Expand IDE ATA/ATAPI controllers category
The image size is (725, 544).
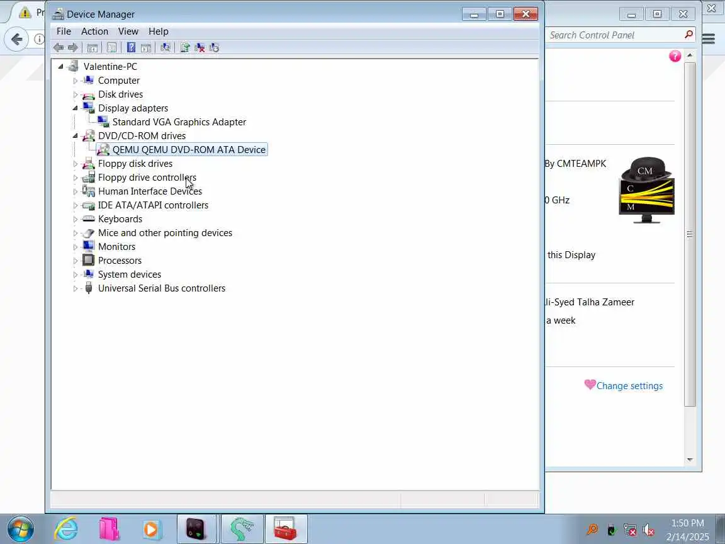[x=75, y=205]
